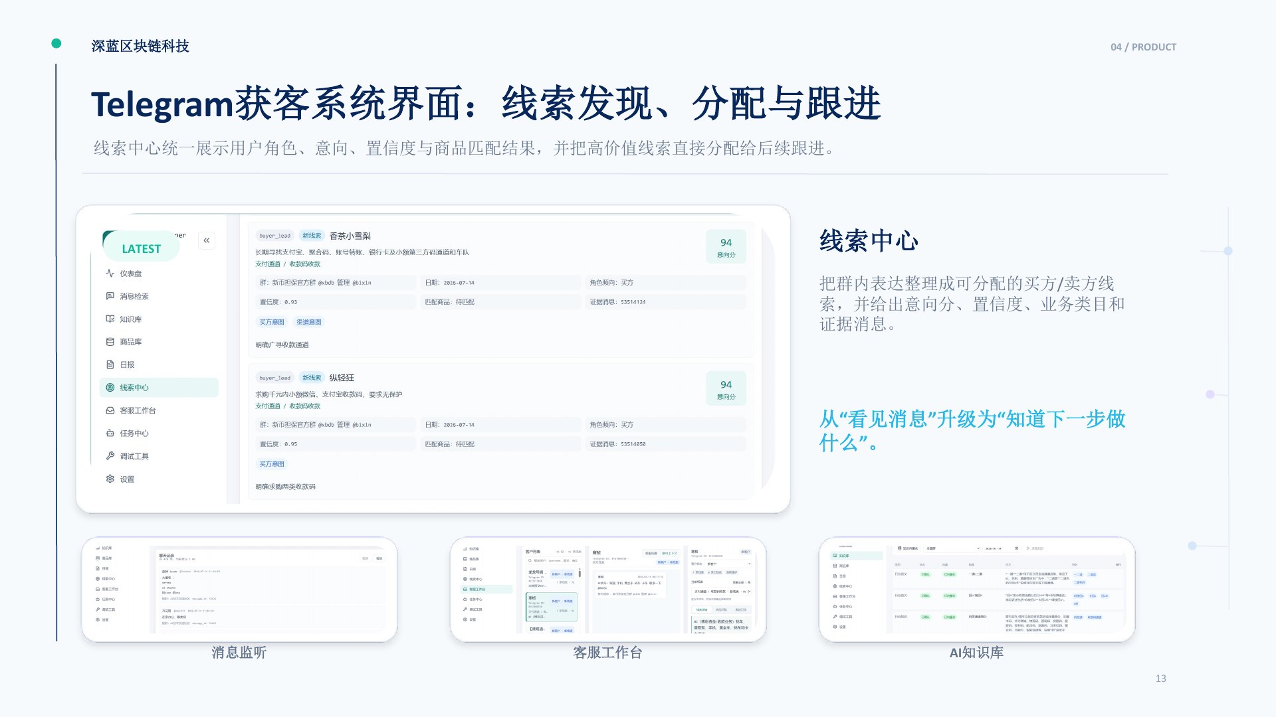This screenshot has width=1276, height=717.
Task: Click 明确求购两类收款码 text
Action: 286,487
